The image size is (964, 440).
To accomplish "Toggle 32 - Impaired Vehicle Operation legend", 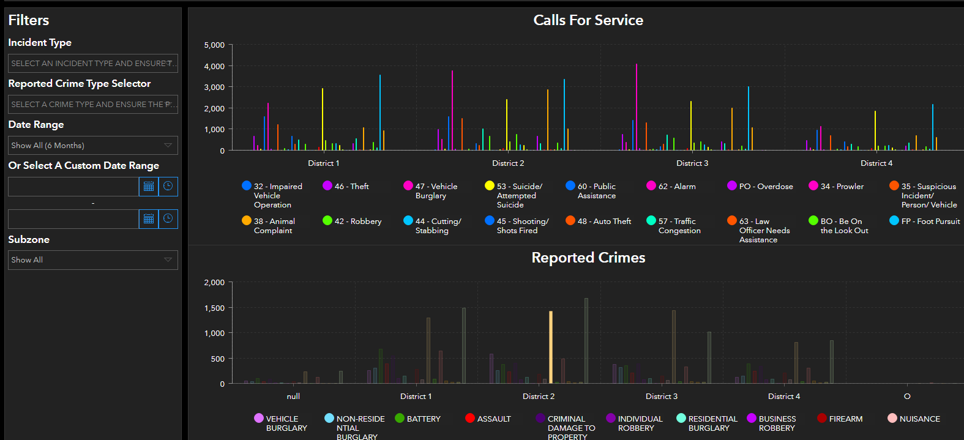I will tap(272, 195).
